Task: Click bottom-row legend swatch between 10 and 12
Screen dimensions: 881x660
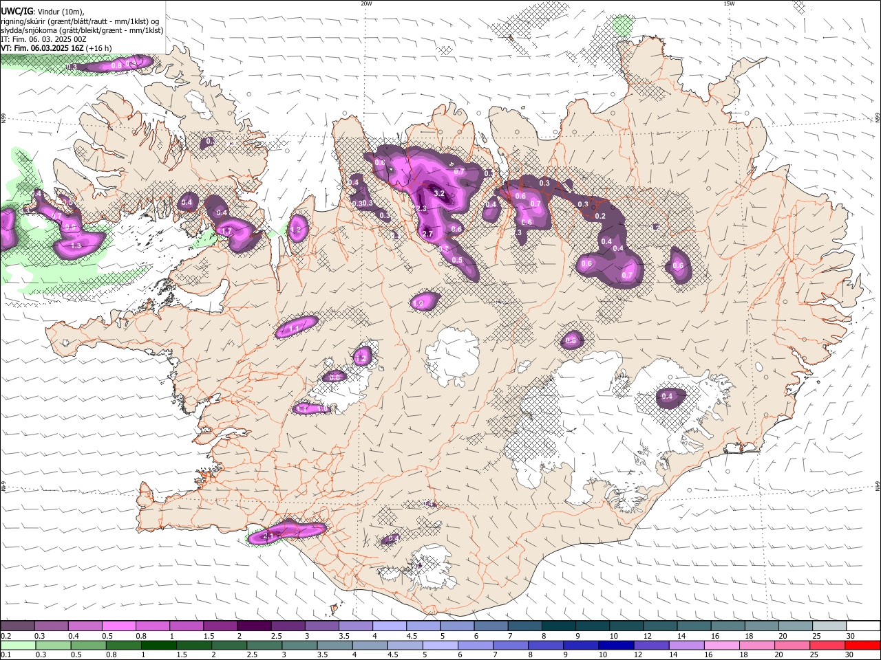Action: click(615, 646)
